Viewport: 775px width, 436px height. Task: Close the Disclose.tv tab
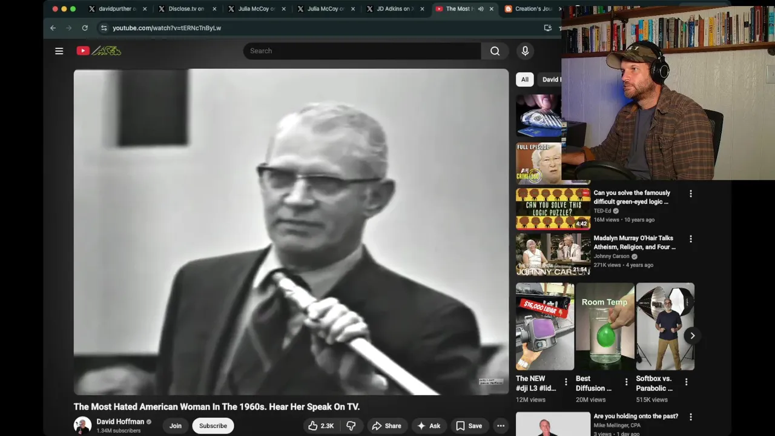tap(214, 9)
